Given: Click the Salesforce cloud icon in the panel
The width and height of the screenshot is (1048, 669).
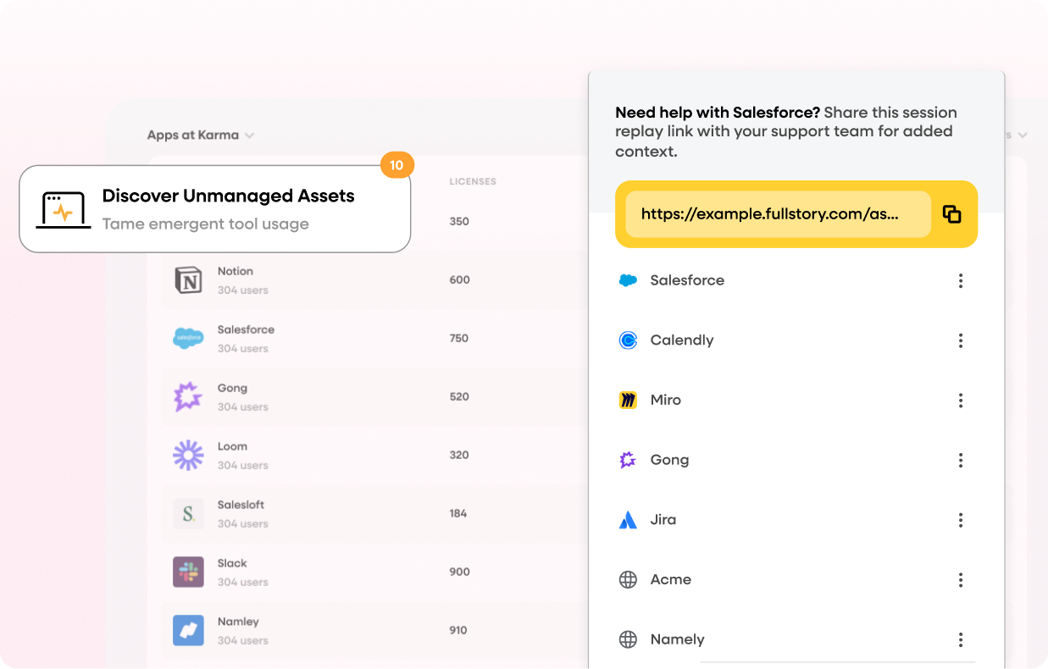Looking at the screenshot, I should (628, 280).
